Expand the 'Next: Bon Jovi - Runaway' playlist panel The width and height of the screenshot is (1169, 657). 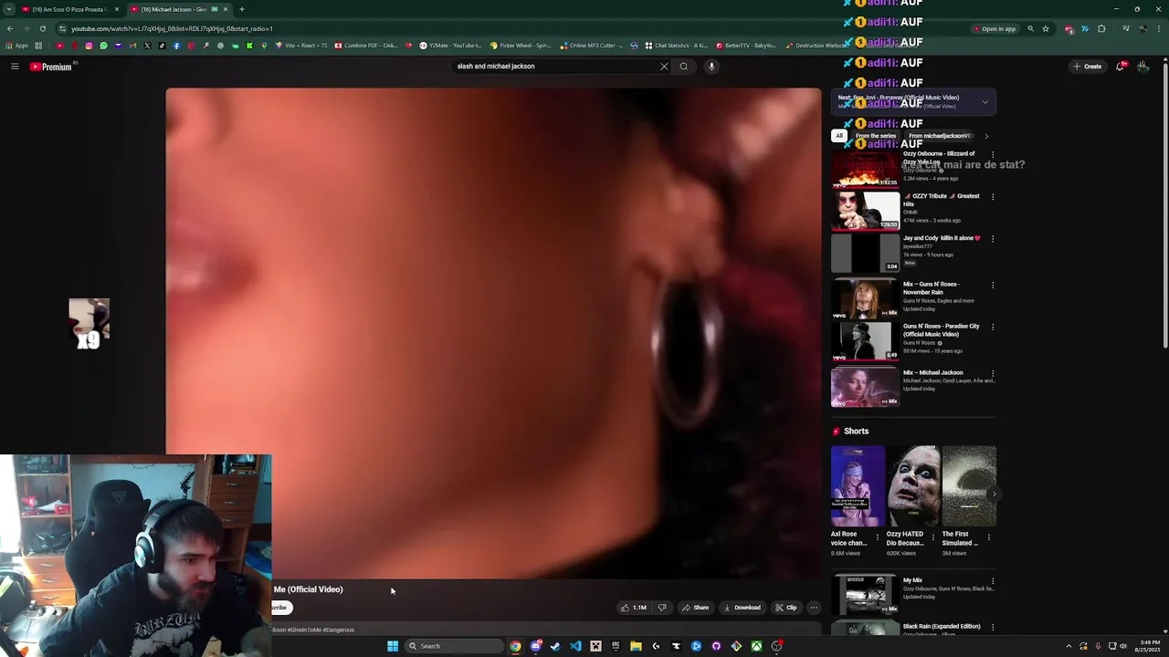985,102
